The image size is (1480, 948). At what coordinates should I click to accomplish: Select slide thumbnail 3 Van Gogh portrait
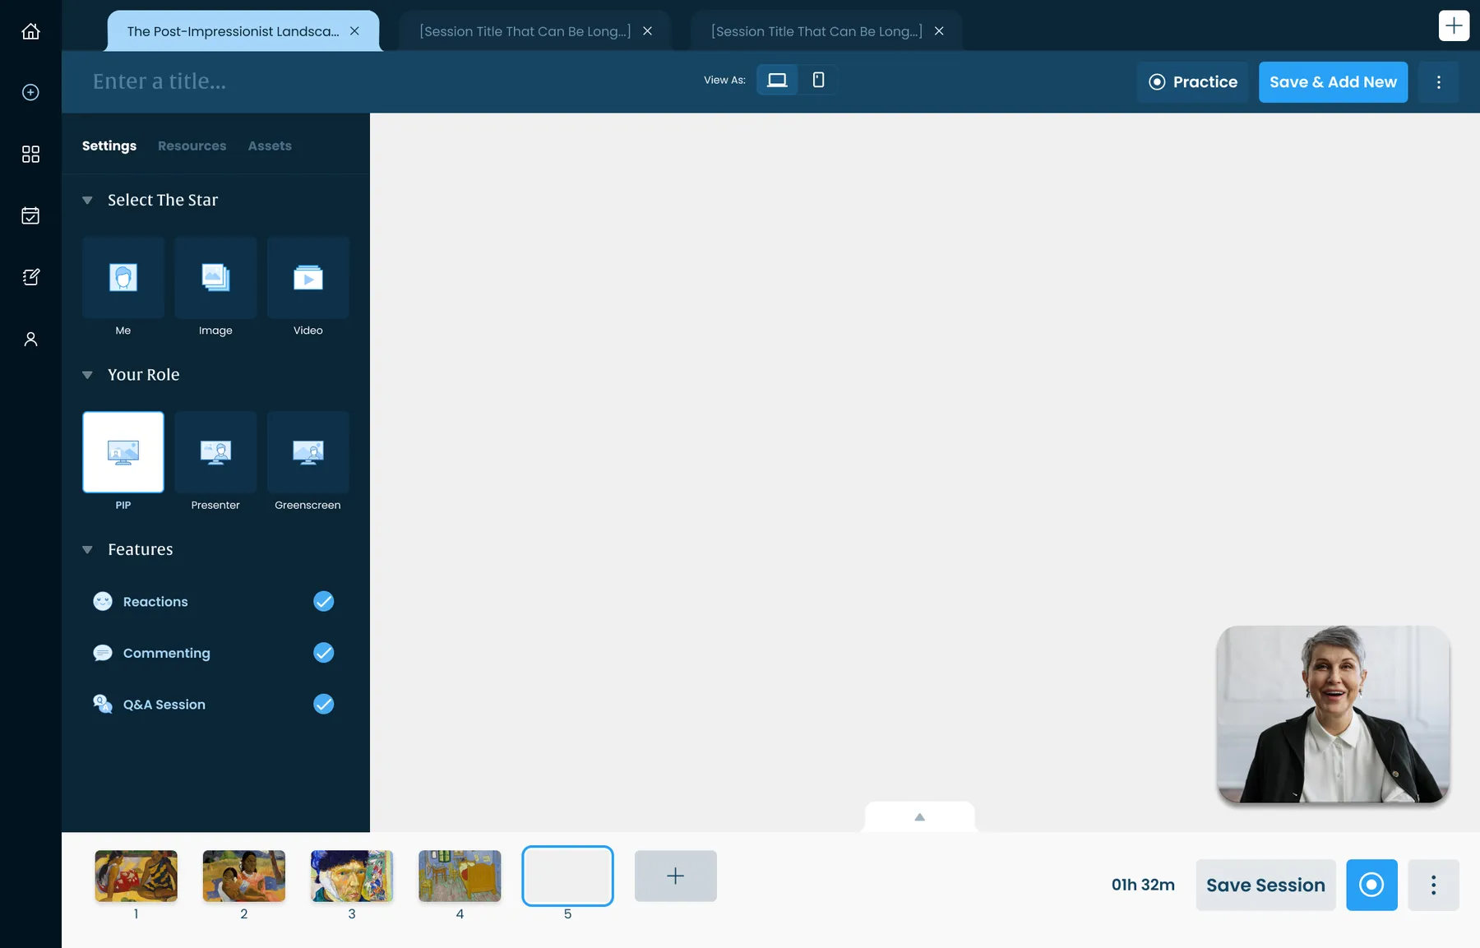pos(352,876)
